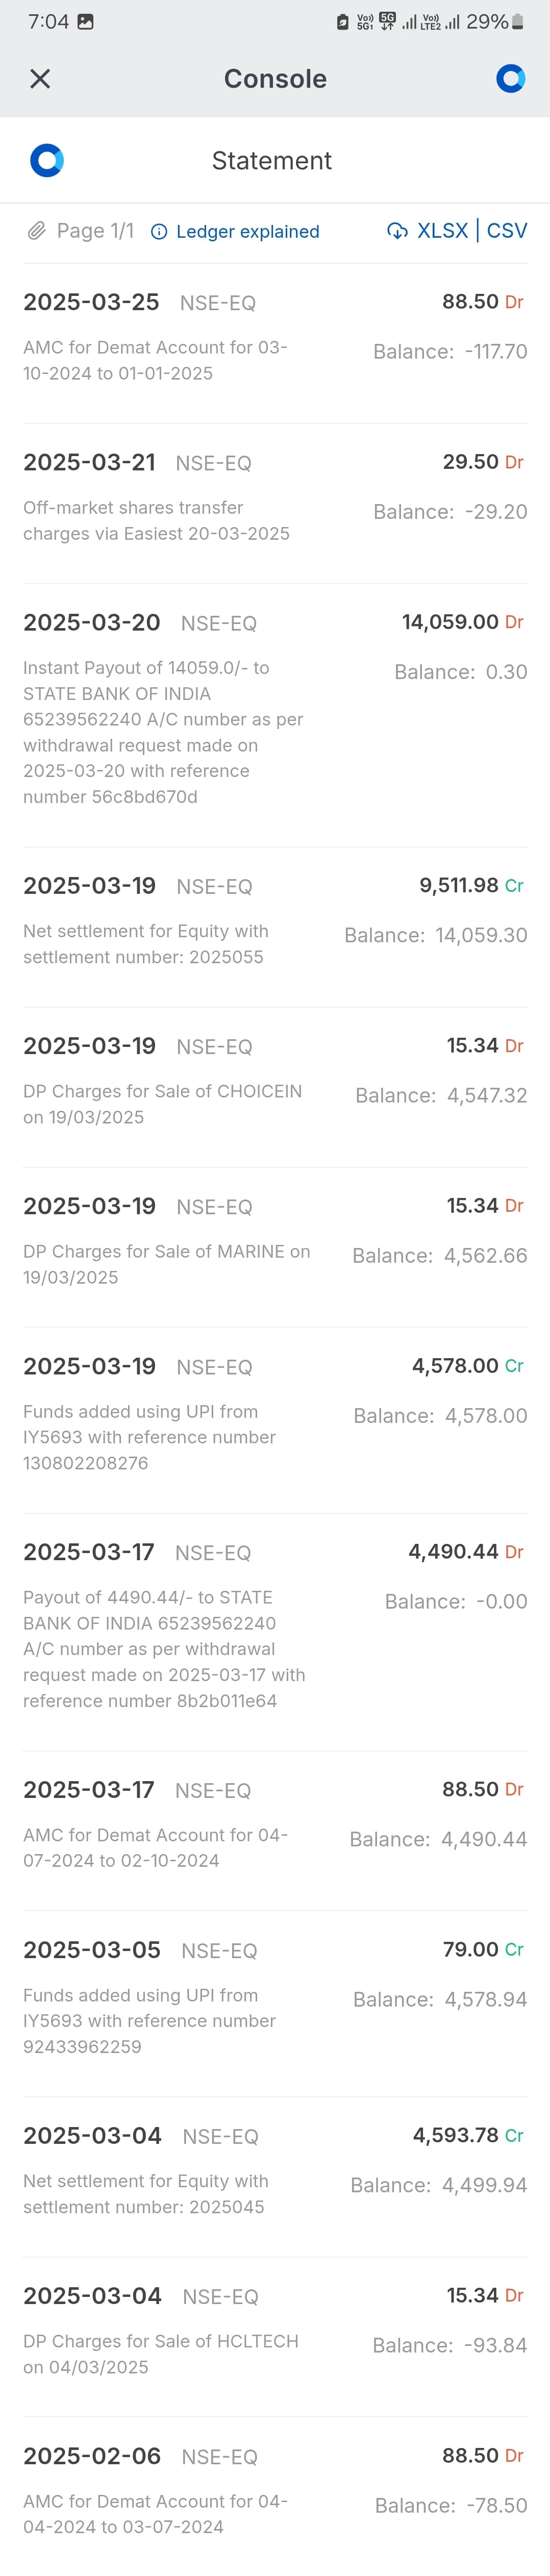This screenshot has width=550, height=2576.
Task: Select the 4,578.00 UPI funds added entry
Action: [275, 1420]
